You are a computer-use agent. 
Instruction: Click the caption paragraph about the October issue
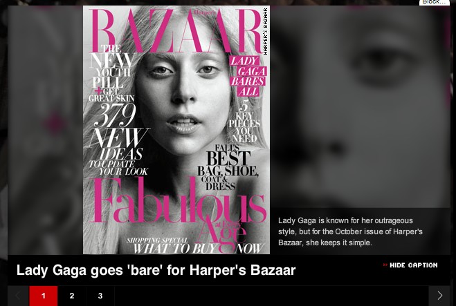point(350,231)
